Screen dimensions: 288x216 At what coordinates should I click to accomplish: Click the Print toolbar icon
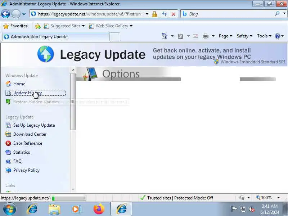(205, 36)
